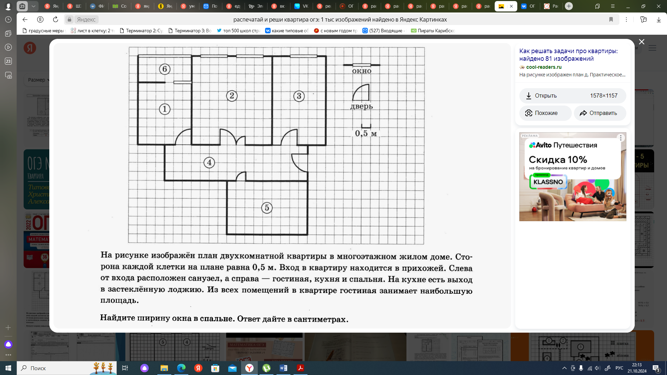
Task: Open the Alice assistant icon in sidebar
Action: pyautogui.click(x=8, y=344)
